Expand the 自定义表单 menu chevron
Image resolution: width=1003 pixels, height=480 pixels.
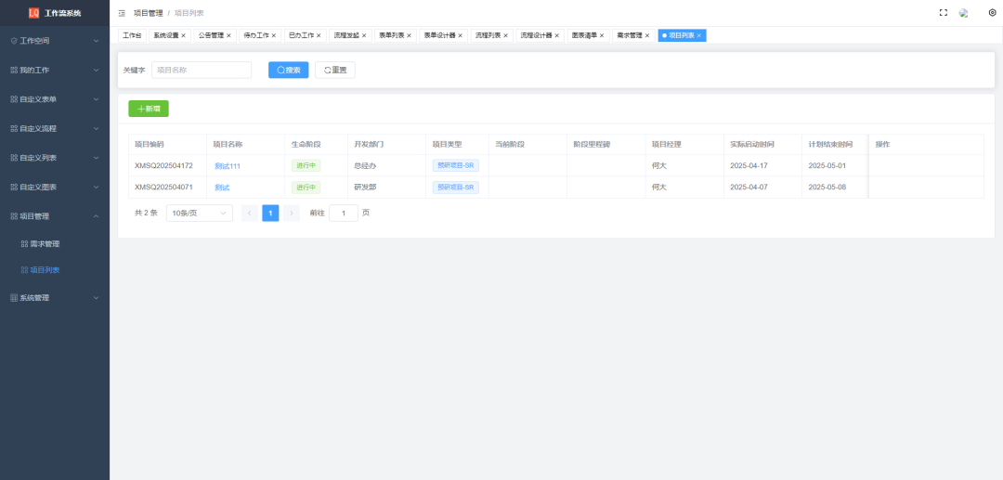pyautogui.click(x=96, y=99)
